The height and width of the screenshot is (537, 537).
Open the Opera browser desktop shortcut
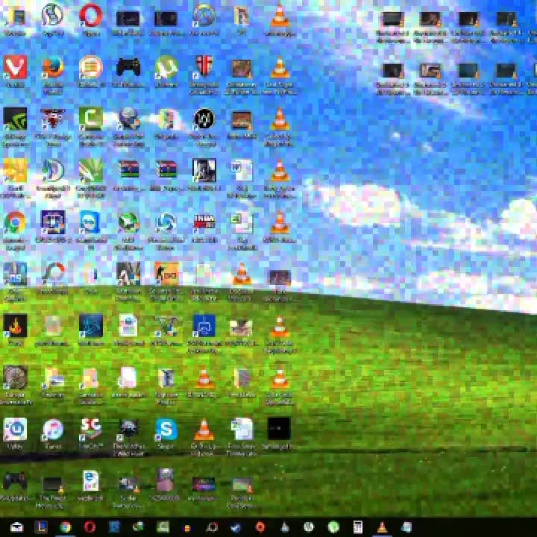point(90,16)
